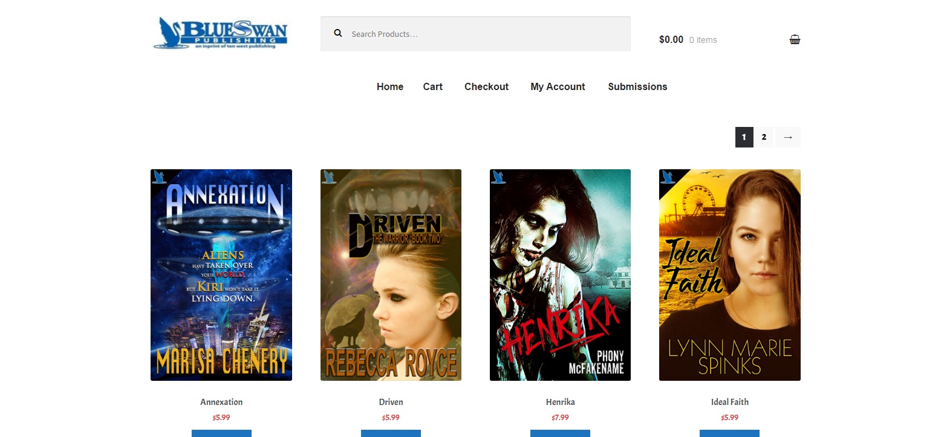
Task: Click the blue button under Ideal Faith
Action: coord(729,433)
